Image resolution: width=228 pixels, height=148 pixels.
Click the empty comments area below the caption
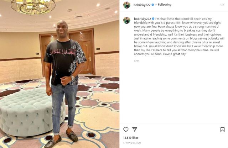coord(173,93)
